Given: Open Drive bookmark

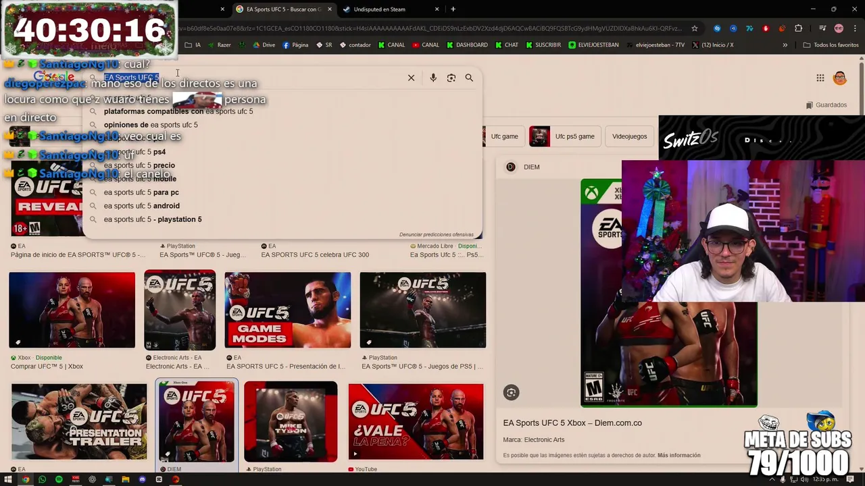Looking at the screenshot, I should coord(264,45).
